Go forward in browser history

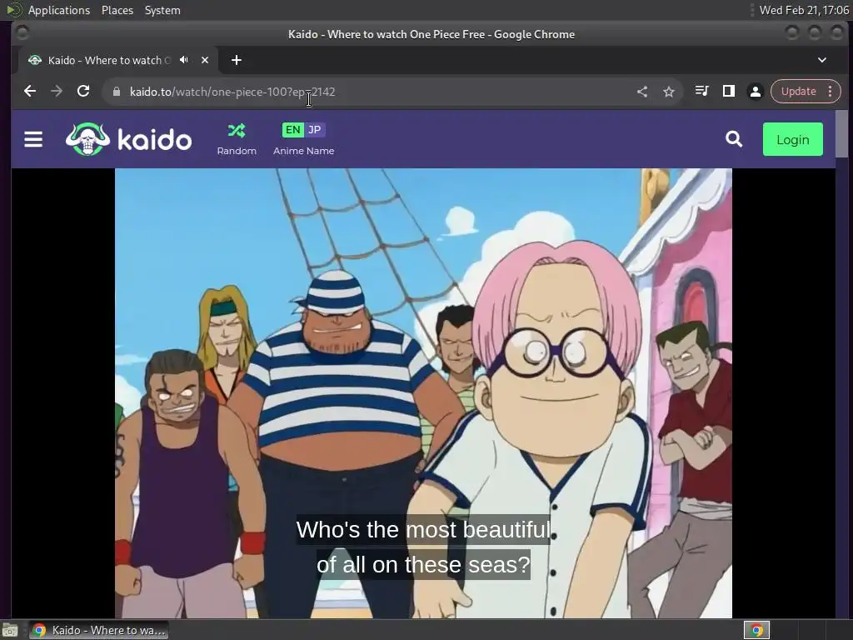(57, 92)
